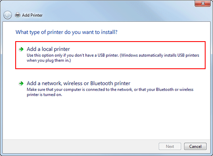Click the printer icon beside Add Printer
The width and height of the screenshot is (213, 156).
[18, 15]
